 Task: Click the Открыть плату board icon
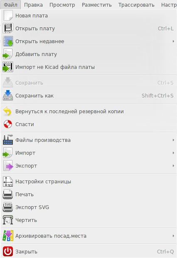point(8,29)
